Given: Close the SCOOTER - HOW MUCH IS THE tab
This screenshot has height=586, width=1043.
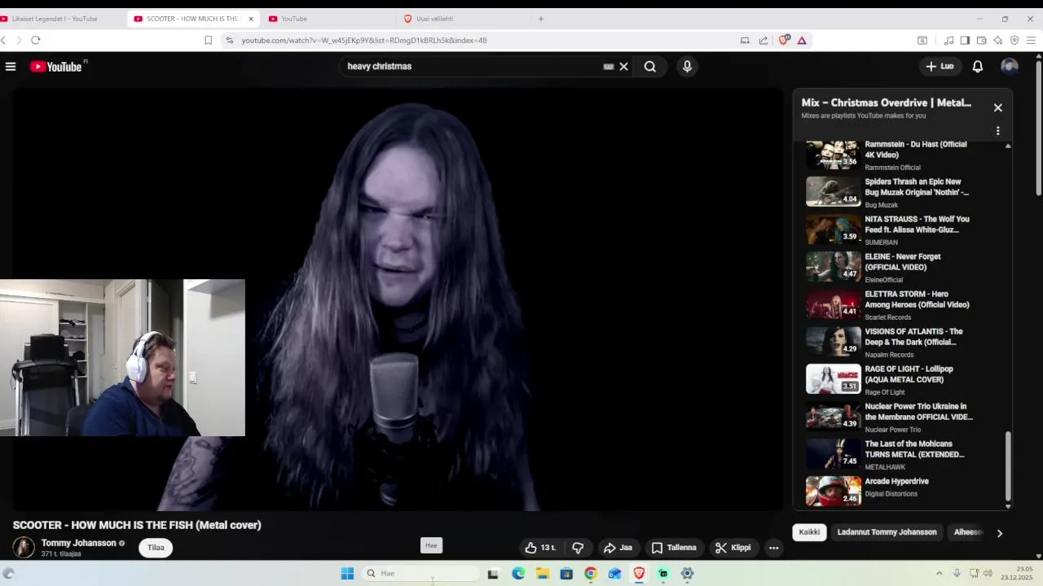Looking at the screenshot, I should [251, 19].
